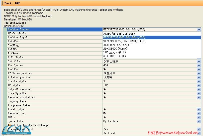This screenshot has height=136, width=203.
Task: Expand Machine Cool dropdown
Action: (x=199, y=113)
